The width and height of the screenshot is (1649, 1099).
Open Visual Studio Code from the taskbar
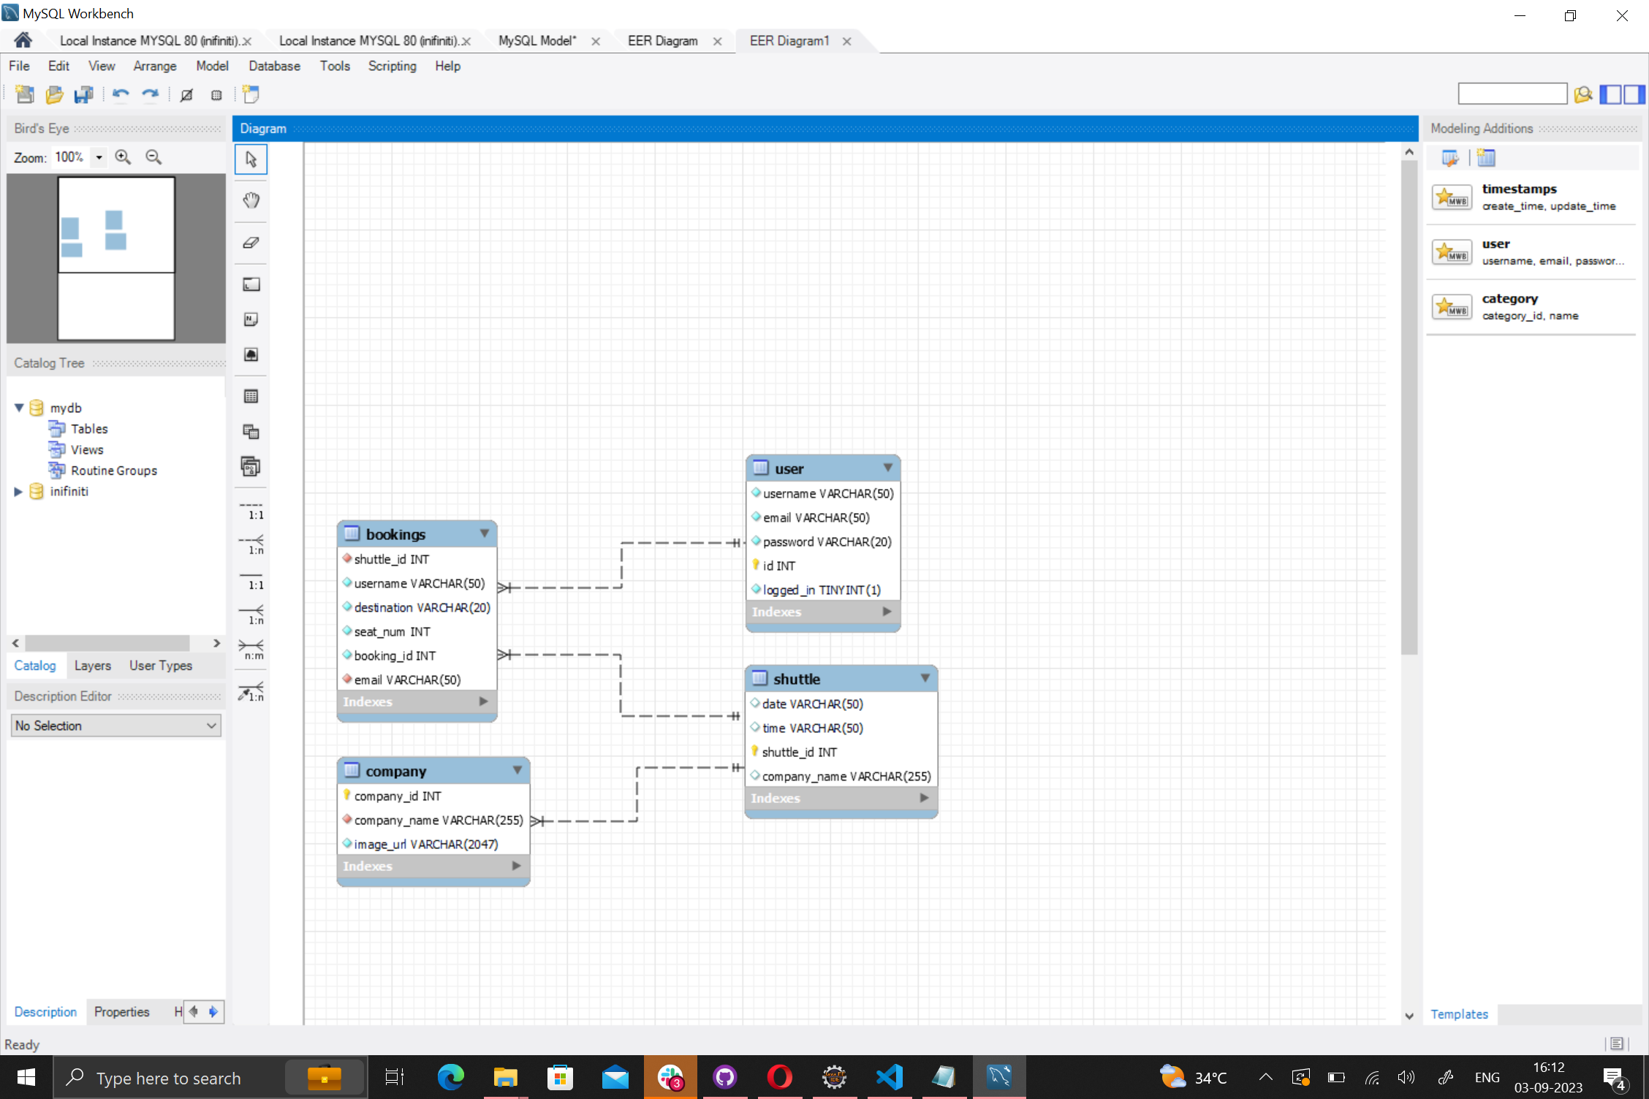[x=889, y=1077]
